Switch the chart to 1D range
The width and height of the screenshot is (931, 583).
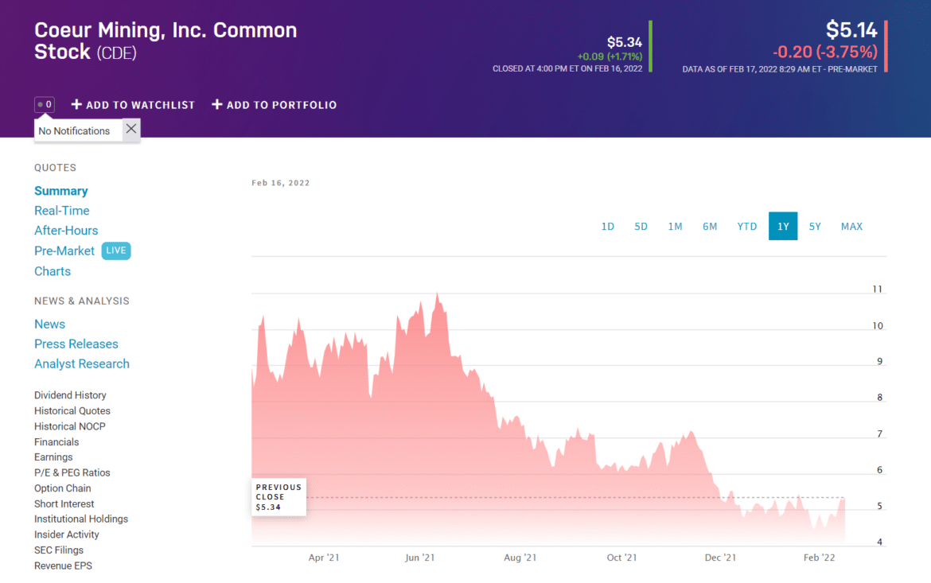click(608, 226)
